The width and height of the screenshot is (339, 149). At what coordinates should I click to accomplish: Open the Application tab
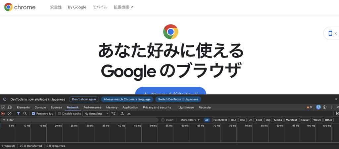click(x=130, y=107)
